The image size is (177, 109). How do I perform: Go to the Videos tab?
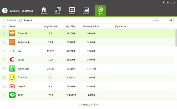(72, 11)
